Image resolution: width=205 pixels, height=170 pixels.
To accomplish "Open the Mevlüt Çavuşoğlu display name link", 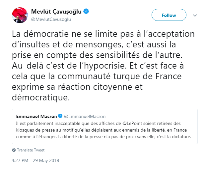I will (x=56, y=12).
